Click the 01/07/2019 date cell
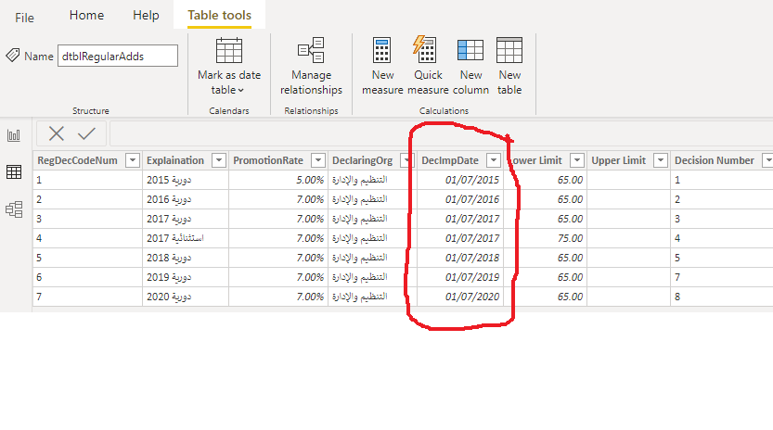 click(460, 277)
